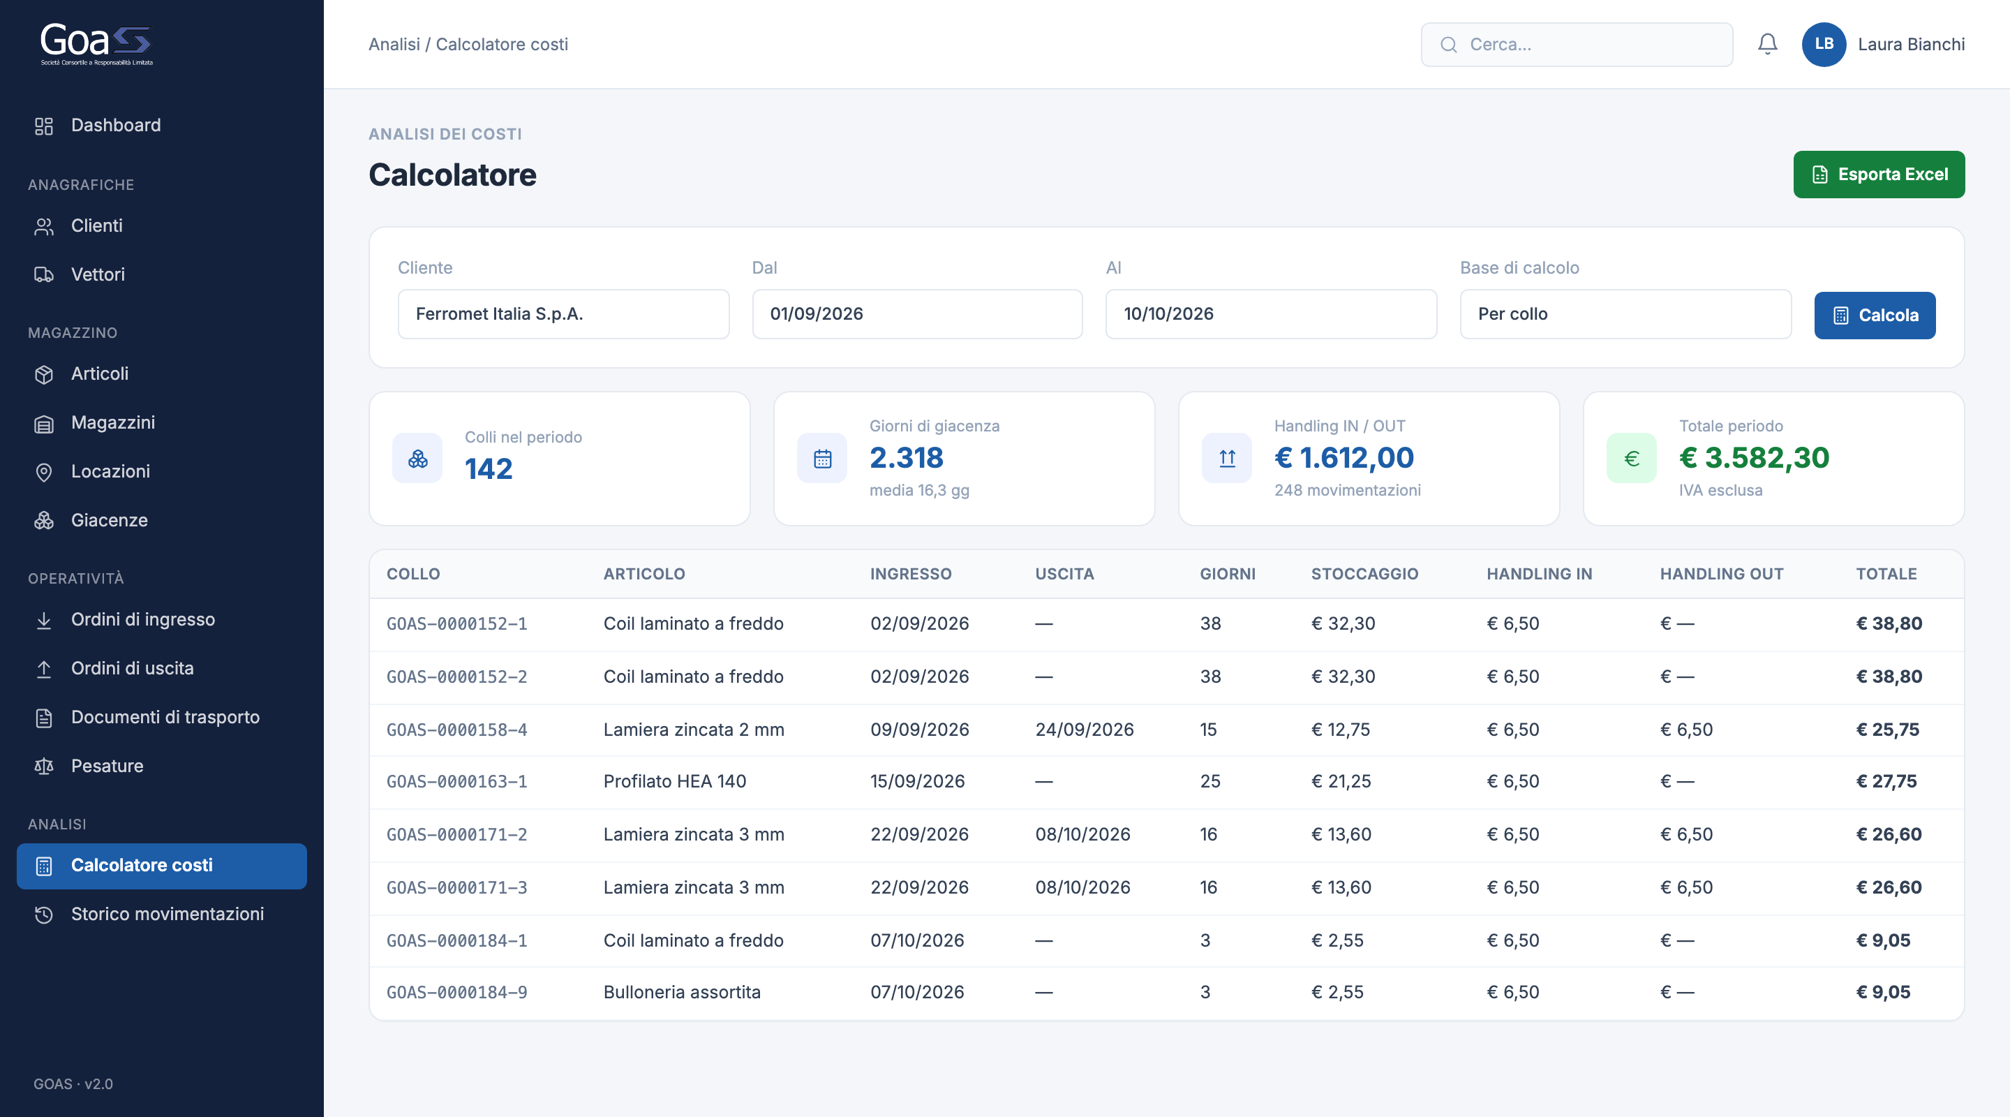Focus the Cerca search field
This screenshot has width=2010, height=1117.
1576,45
